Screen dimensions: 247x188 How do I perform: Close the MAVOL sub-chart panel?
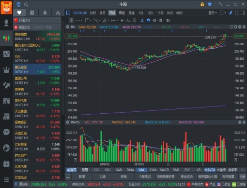[x=240, y=122]
